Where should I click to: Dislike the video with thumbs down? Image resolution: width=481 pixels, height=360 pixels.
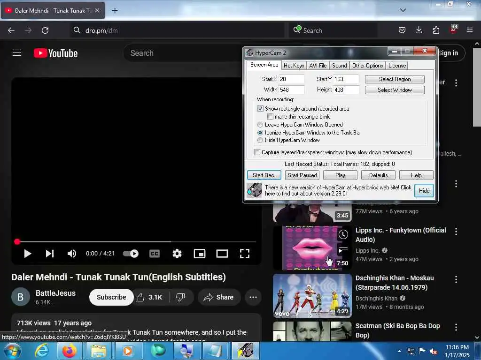tap(181, 297)
